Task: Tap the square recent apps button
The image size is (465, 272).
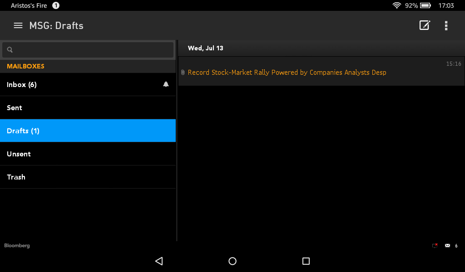Action: coord(306,261)
